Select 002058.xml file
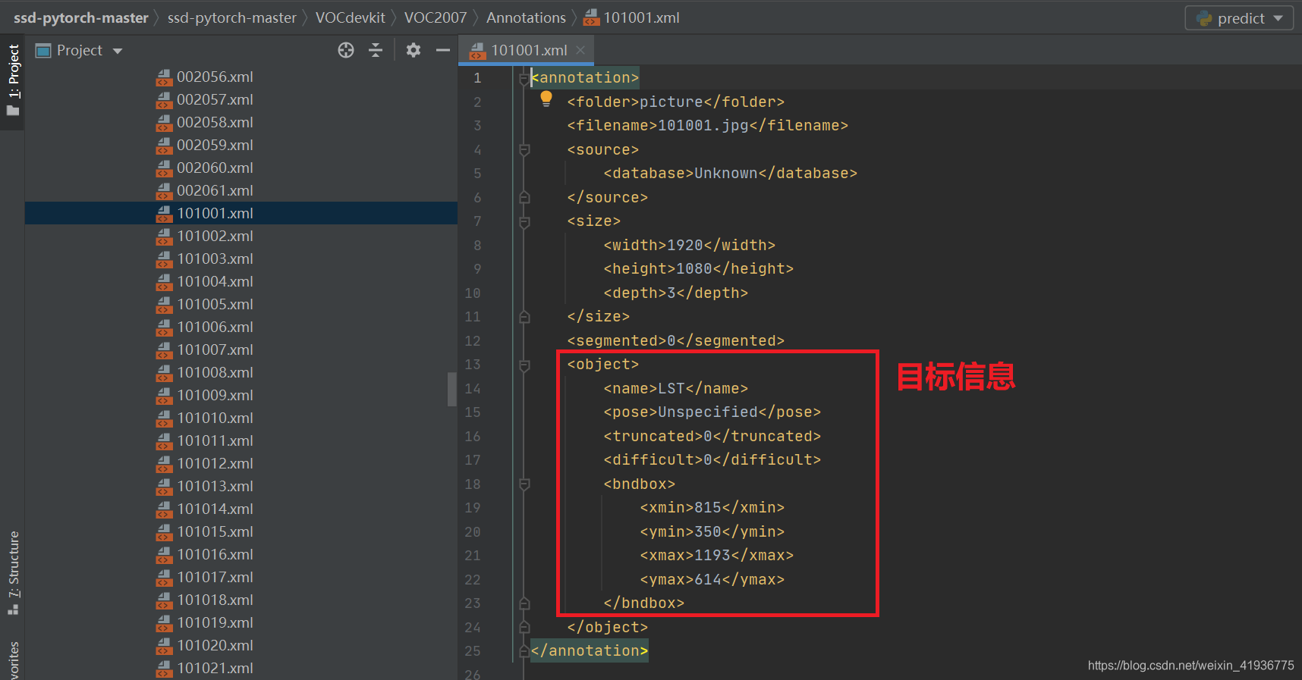 [215, 122]
